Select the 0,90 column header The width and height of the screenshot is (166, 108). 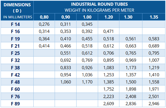(x=66, y=17)
